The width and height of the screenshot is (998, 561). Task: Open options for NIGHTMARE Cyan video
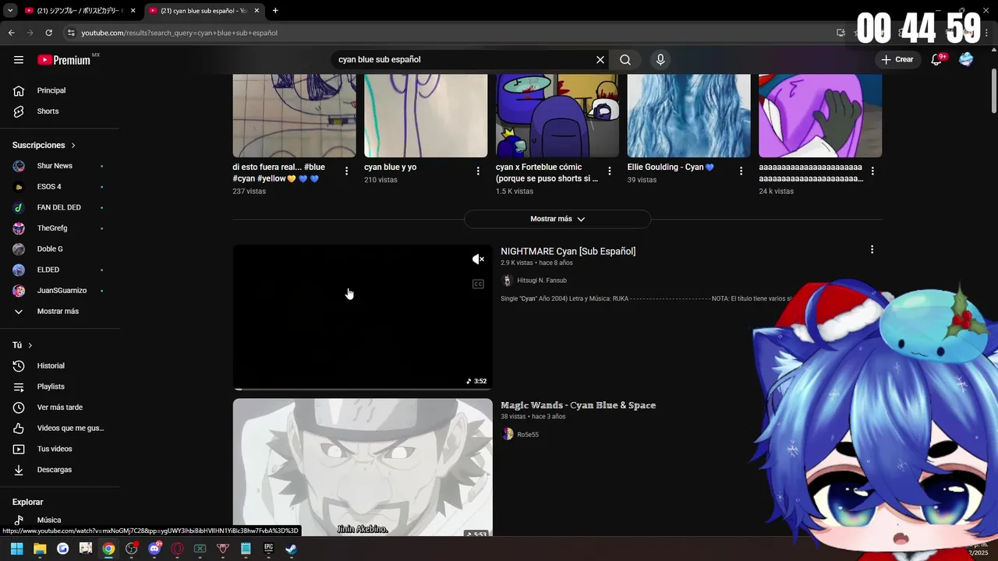tap(872, 250)
